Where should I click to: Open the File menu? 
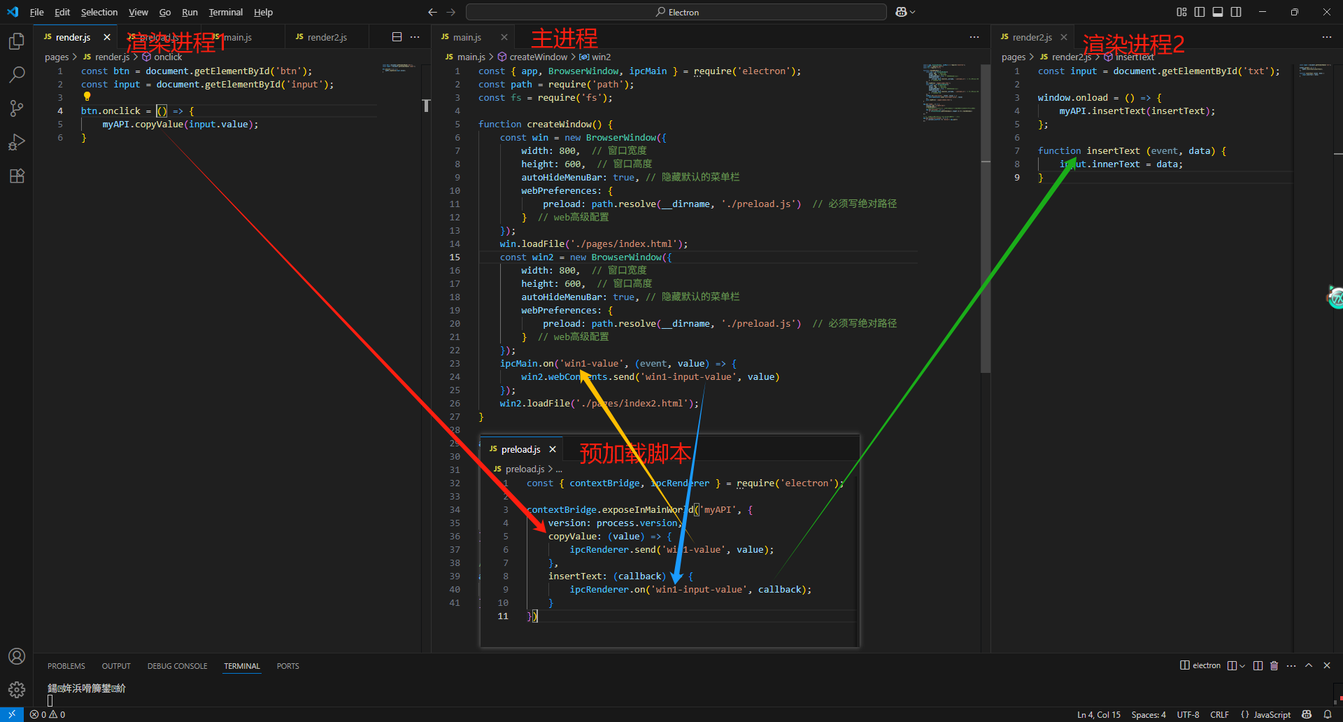(x=37, y=12)
